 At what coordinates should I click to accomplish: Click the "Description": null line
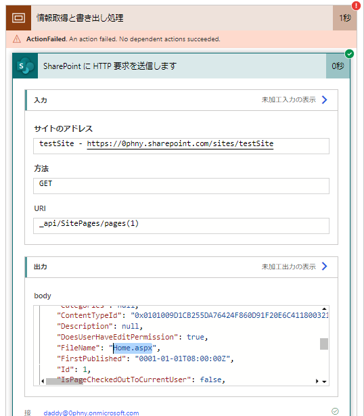point(99,326)
